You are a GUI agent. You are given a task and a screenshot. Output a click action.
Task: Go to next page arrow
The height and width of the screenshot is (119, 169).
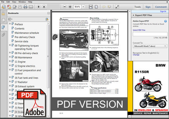(x=44, y=7)
